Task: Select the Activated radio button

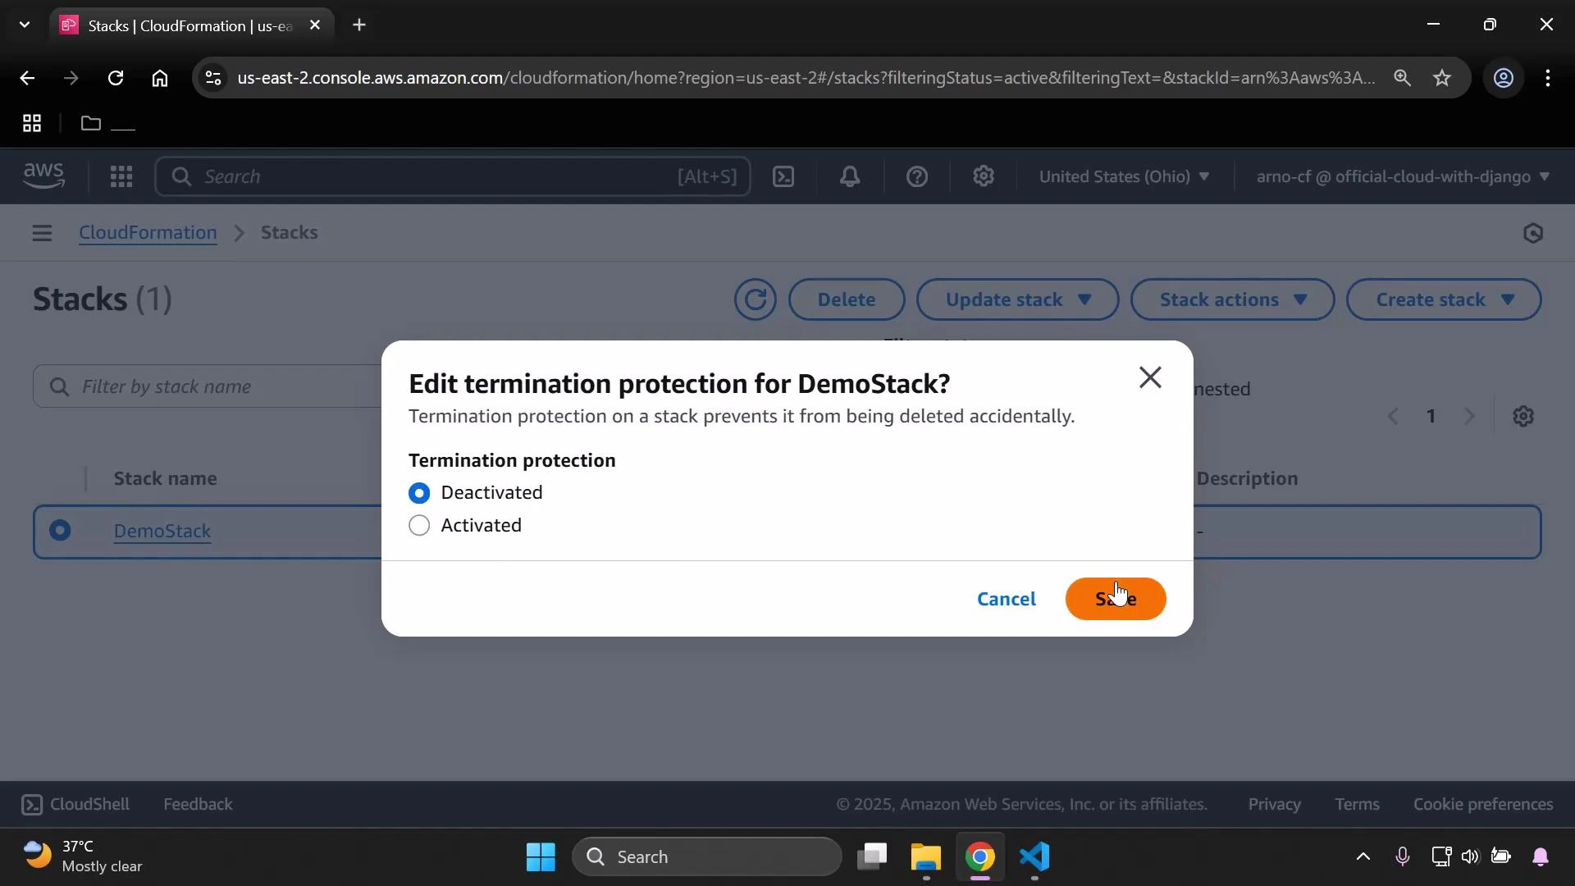Action: coord(420,525)
